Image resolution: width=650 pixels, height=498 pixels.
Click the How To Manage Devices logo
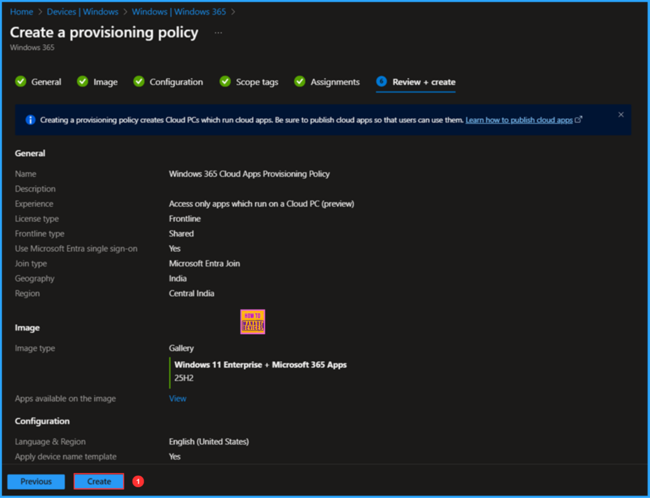pos(252,322)
